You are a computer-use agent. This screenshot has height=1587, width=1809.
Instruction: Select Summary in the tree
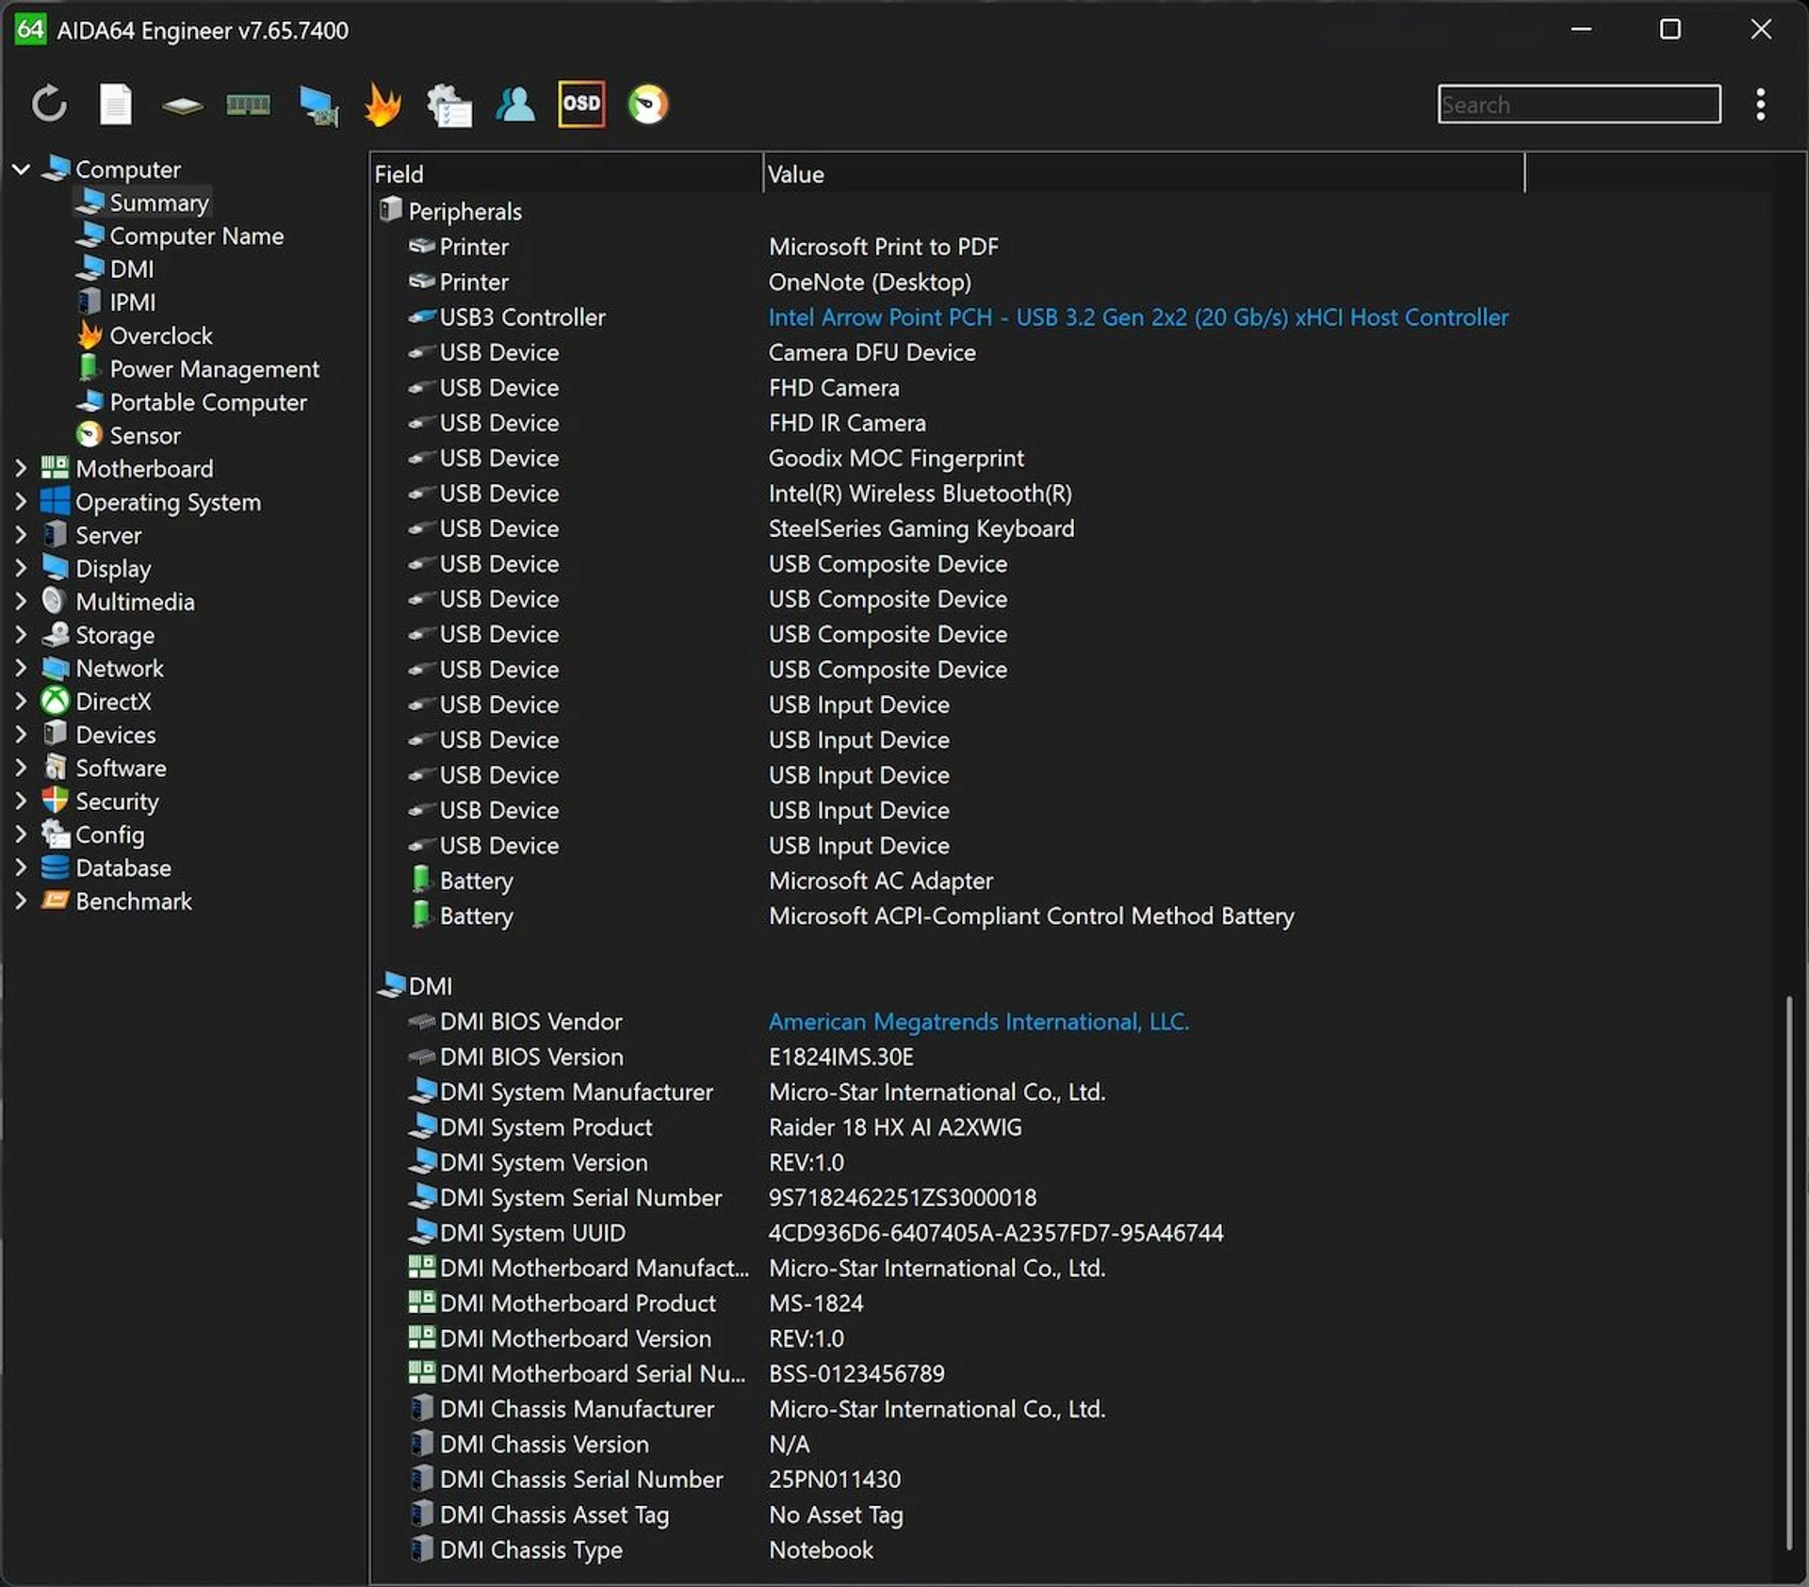143,202
